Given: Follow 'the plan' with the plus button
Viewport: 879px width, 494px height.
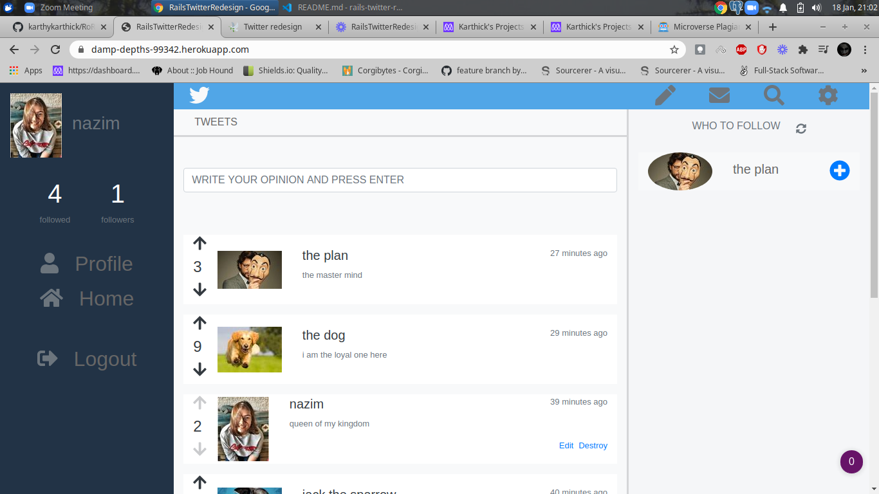Looking at the screenshot, I should point(839,170).
